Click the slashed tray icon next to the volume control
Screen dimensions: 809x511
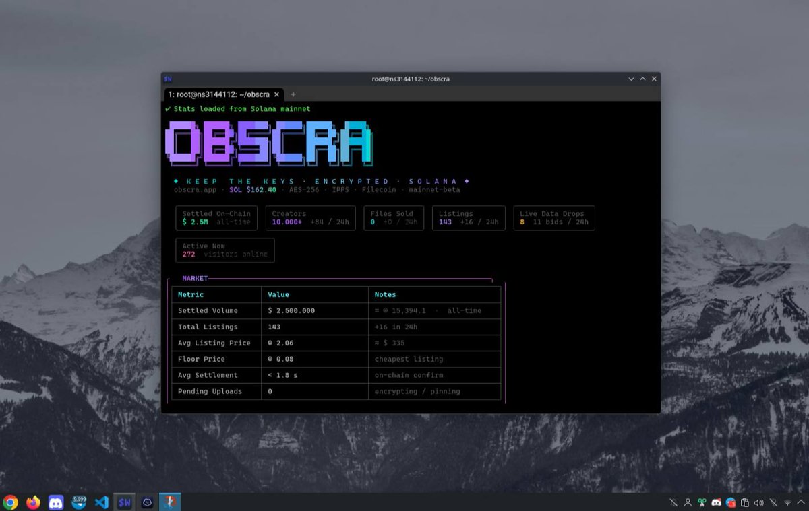(773, 502)
